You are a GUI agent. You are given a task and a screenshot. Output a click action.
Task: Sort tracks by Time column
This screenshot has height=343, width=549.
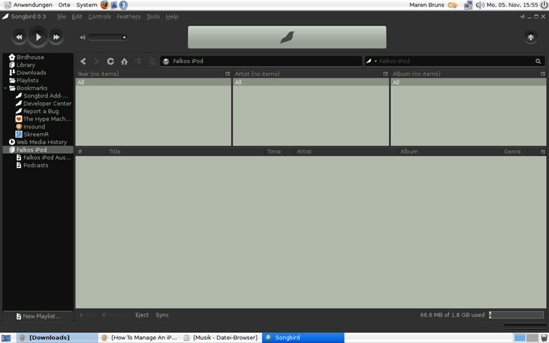pos(279,152)
